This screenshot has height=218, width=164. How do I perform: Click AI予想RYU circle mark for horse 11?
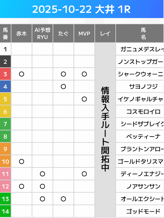[43, 174]
